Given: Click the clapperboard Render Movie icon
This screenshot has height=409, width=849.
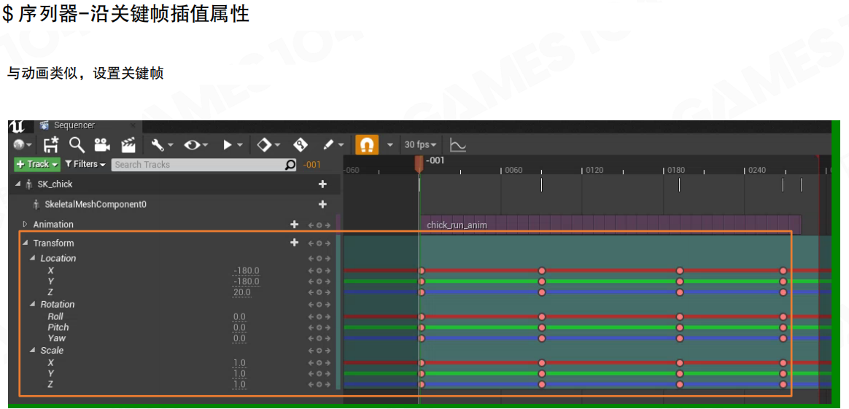Looking at the screenshot, I should click(x=128, y=145).
